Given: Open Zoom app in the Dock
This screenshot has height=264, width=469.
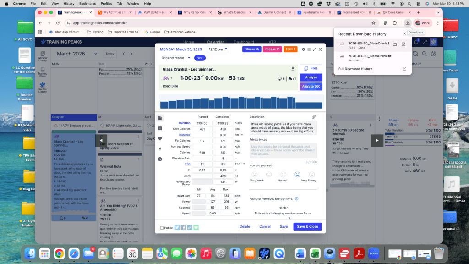Looking at the screenshot, I should (374, 253).
